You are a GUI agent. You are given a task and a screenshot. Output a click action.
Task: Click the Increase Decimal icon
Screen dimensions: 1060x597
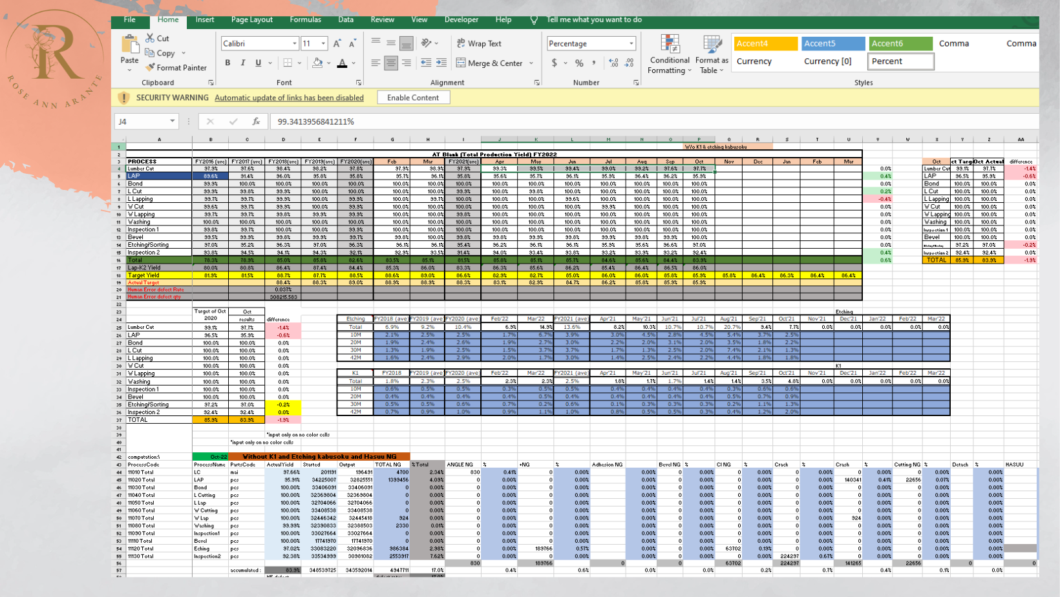613,63
